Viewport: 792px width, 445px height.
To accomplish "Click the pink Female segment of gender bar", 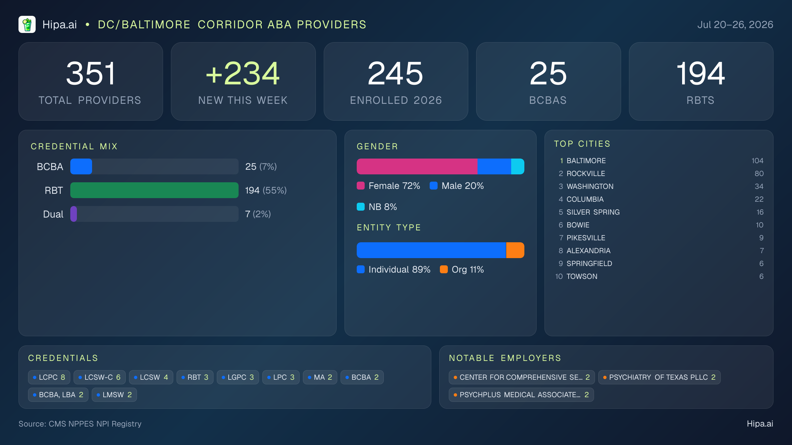I will point(417,166).
